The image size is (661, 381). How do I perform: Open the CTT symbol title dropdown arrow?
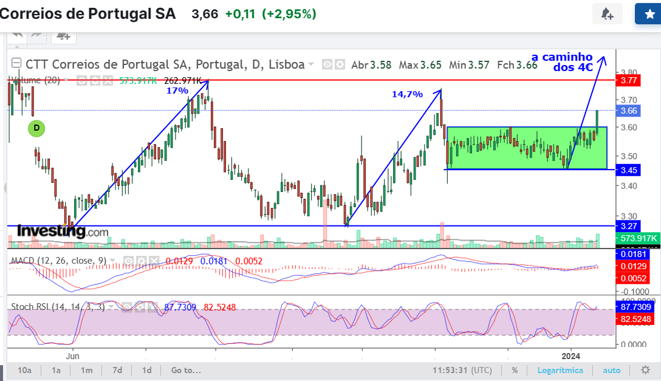pos(311,64)
